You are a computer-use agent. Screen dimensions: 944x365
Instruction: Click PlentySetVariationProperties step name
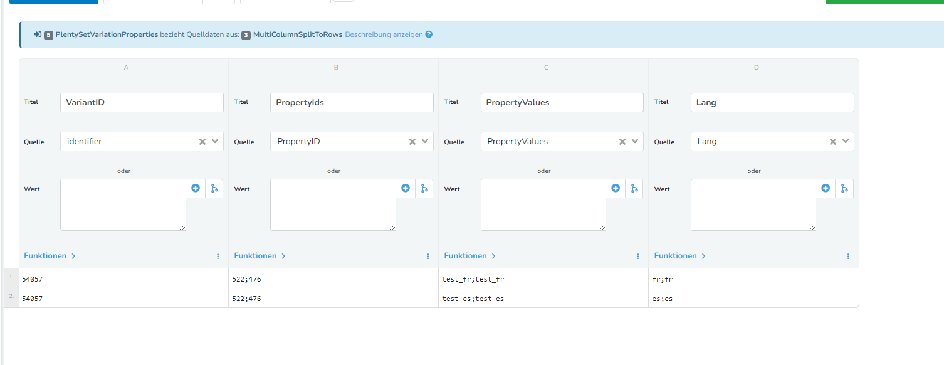[107, 34]
